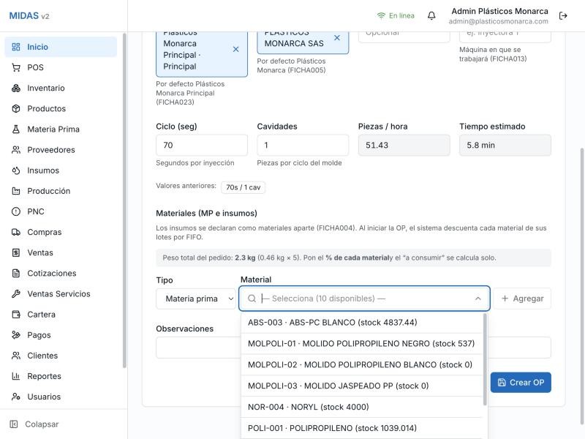Remove PLASTICOS MONARCA SAS chip

[337, 38]
